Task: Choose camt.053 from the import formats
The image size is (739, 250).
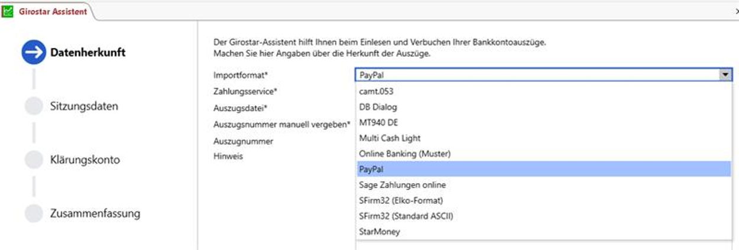Action: click(543, 92)
